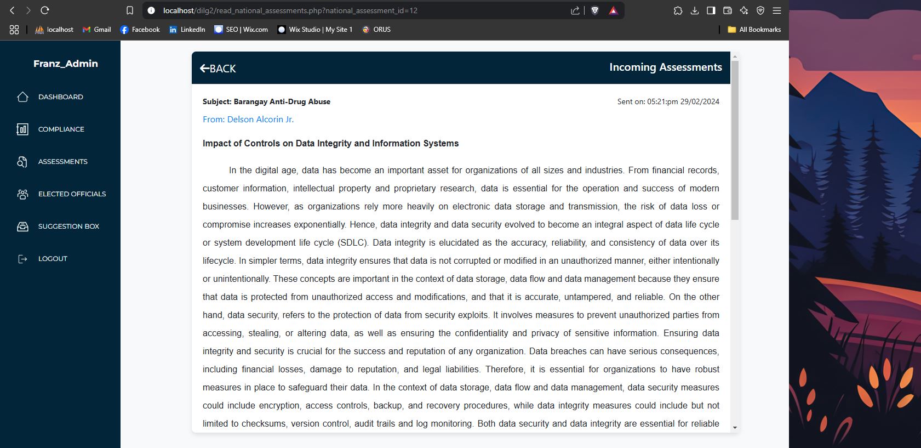The height and width of the screenshot is (448, 921).
Task: Toggle the browser sidebar panel
Action: [x=711, y=10]
